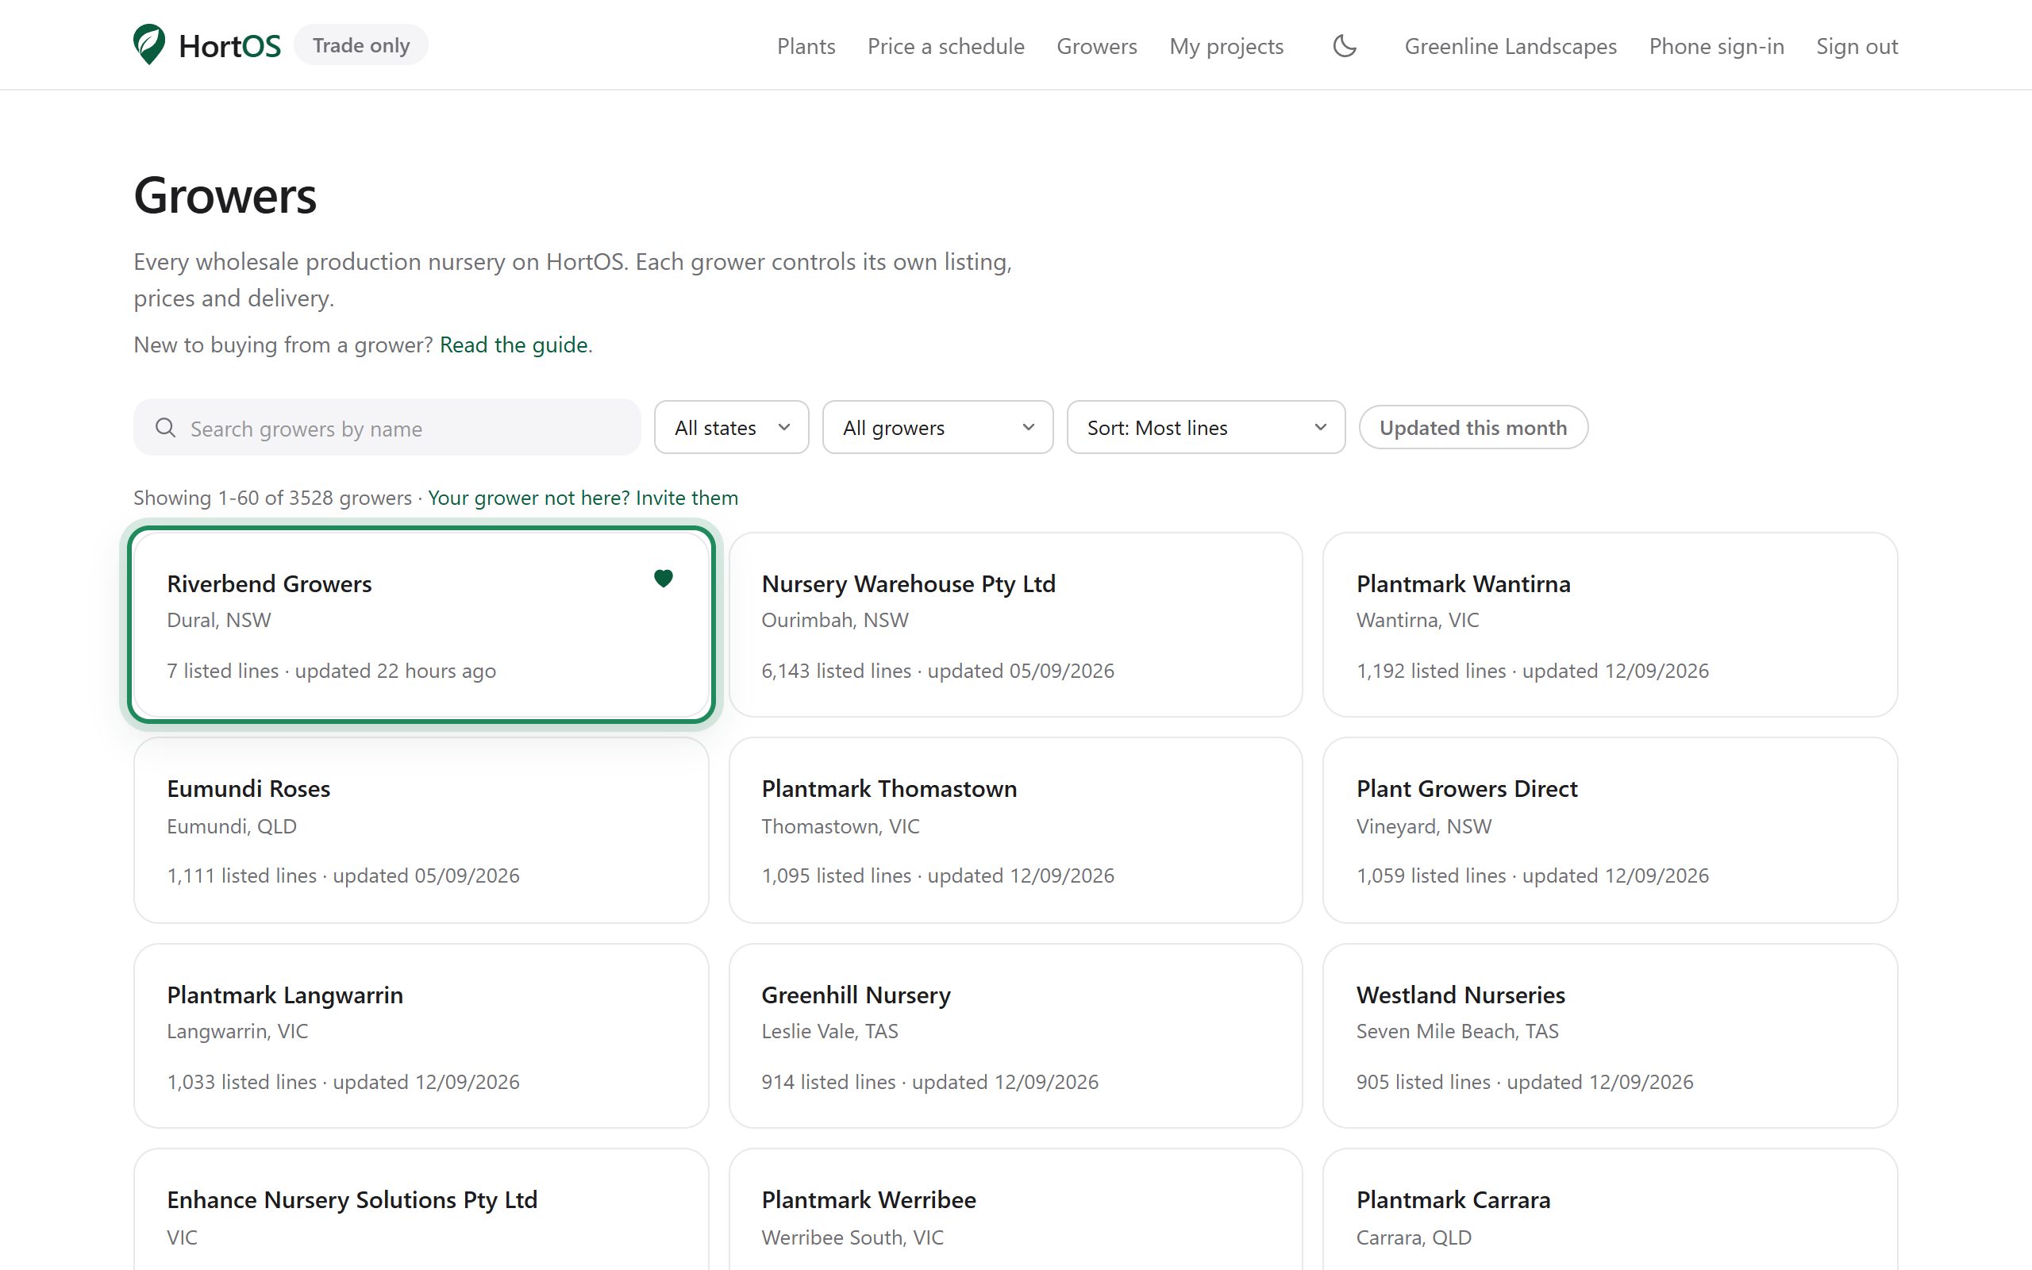
Task: Open the Read the guide link
Action: tap(513, 344)
